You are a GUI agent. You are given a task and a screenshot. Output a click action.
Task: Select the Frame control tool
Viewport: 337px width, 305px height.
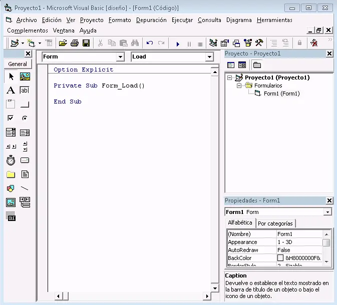[x=11, y=104]
